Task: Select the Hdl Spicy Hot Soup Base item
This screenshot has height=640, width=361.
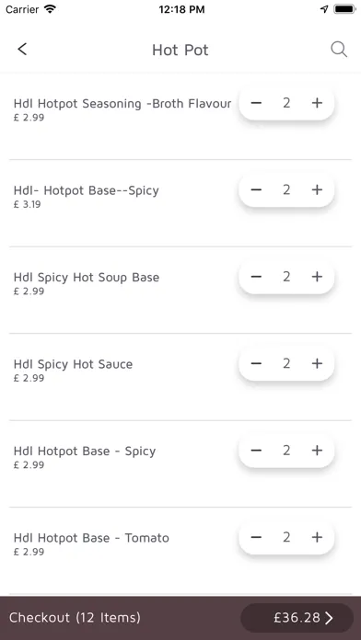Action: click(x=87, y=278)
